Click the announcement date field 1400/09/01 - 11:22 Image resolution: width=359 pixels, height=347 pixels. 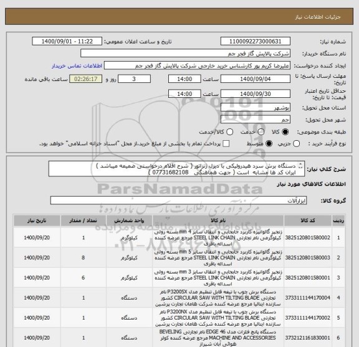tap(67, 42)
